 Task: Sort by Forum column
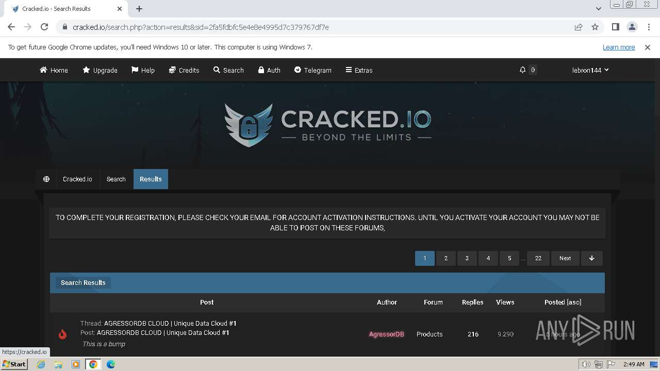coord(433,302)
